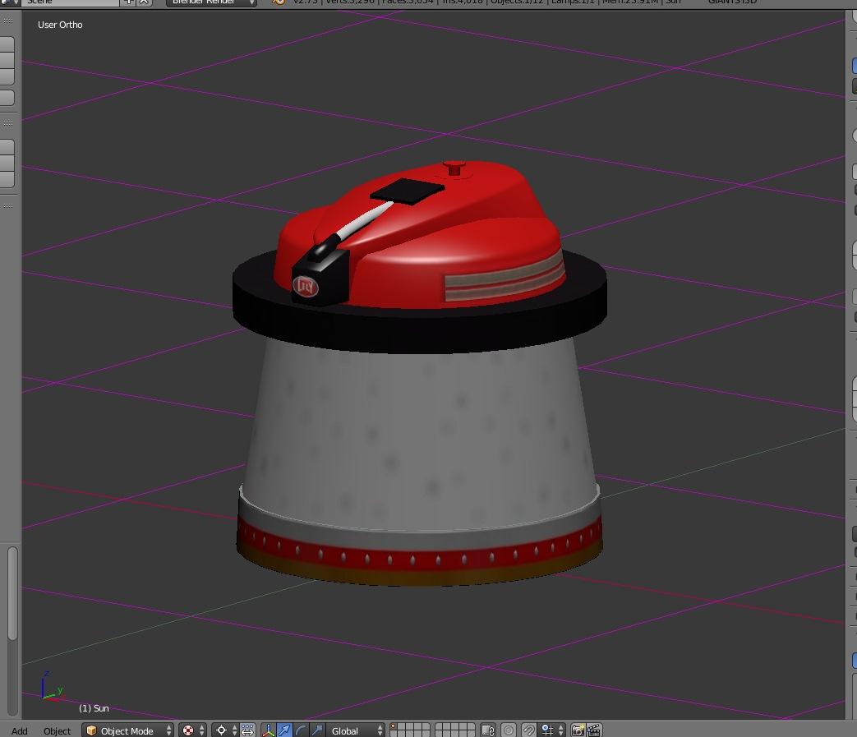Open the Add menu in viewport header
Screen dimensions: 857x737
(x=19, y=730)
